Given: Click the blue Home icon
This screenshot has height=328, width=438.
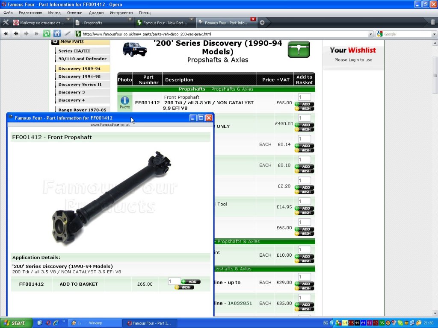Looking at the screenshot, I should click(57, 34).
